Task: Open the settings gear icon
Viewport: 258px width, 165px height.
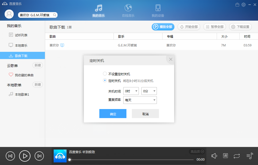Action: coord(243,4)
